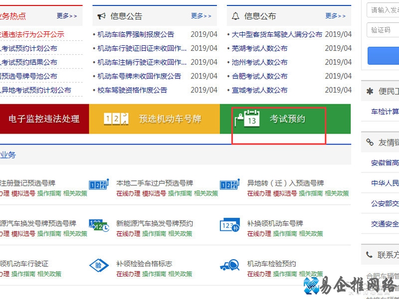Expand 更多>> in the 信息公布 panel
Image resolution: width=399 pixels, height=299 pixels.
click(335, 15)
